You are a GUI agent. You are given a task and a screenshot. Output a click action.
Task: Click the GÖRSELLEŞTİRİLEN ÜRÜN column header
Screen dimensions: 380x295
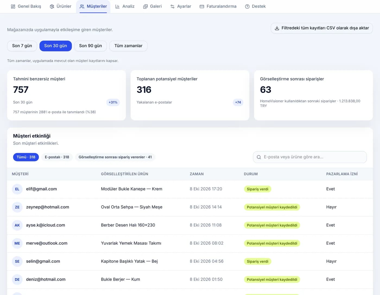pyautogui.click(x=125, y=174)
